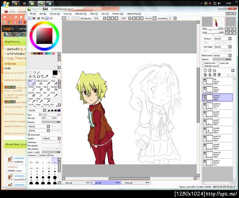
Task: Open the rotation angle dropdown in toolbar
Action: (x=130, y=18)
